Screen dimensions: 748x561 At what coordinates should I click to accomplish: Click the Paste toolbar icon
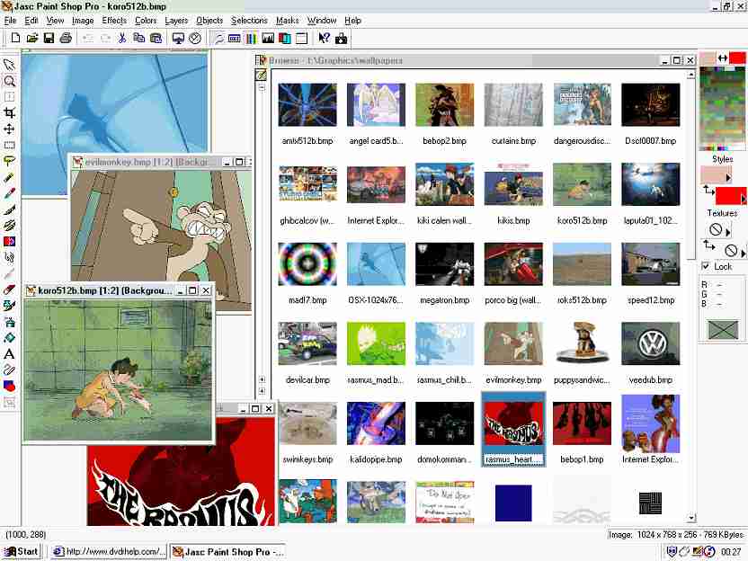click(x=156, y=38)
